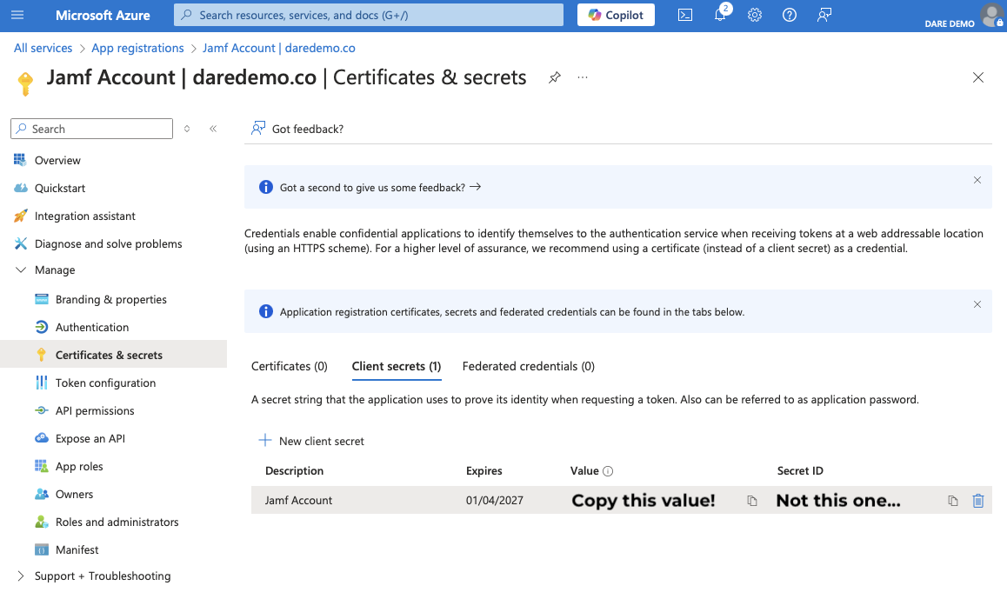Delete the Jamf Account secret
1007x599 pixels.
point(978,501)
